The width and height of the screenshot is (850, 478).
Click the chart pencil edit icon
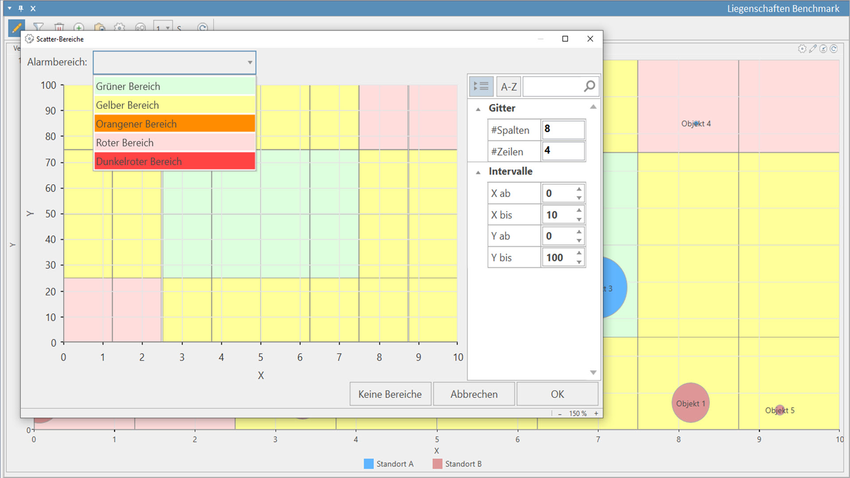pyautogui.click(x=812, y=49)
